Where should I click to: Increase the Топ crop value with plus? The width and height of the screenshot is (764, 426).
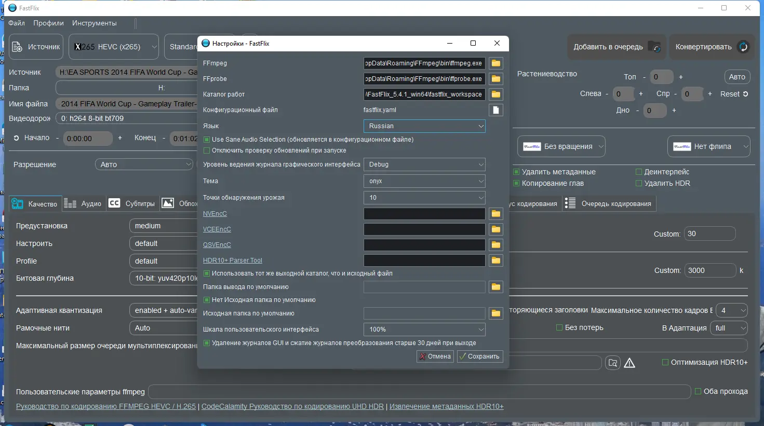(681, 77)
